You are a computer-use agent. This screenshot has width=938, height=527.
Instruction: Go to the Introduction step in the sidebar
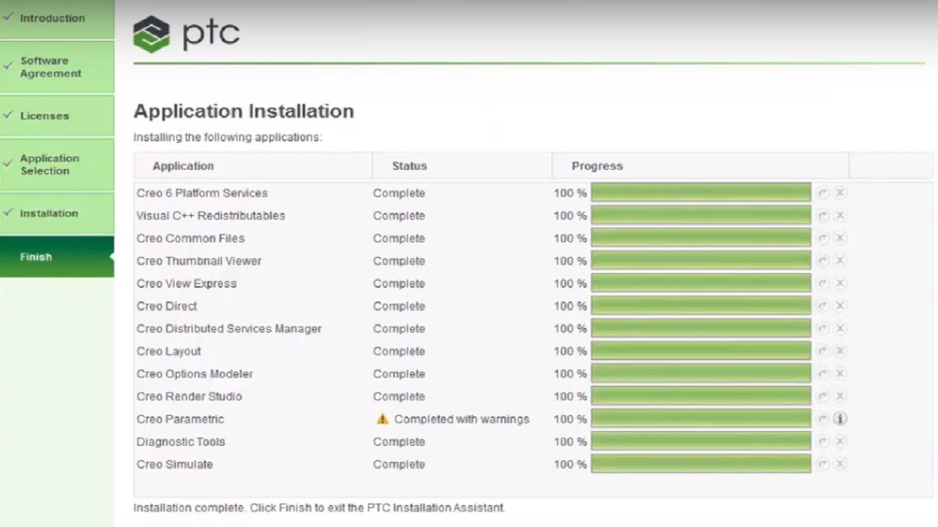tap(57, 18)
